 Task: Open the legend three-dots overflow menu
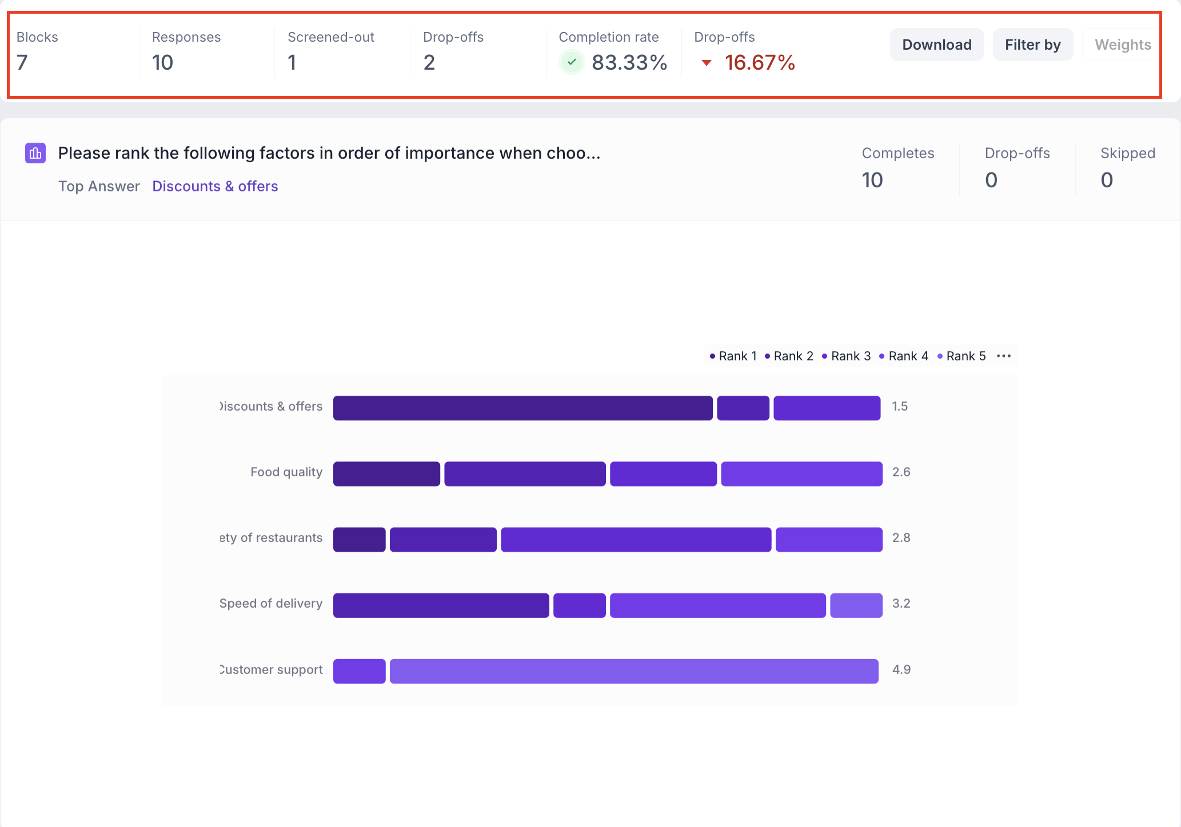pos(1004,356)
